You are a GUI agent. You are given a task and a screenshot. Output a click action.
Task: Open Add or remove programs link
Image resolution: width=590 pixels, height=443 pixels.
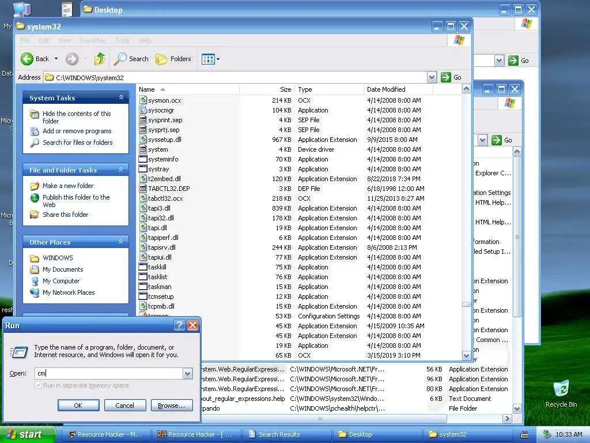click(x=77, y=131)
